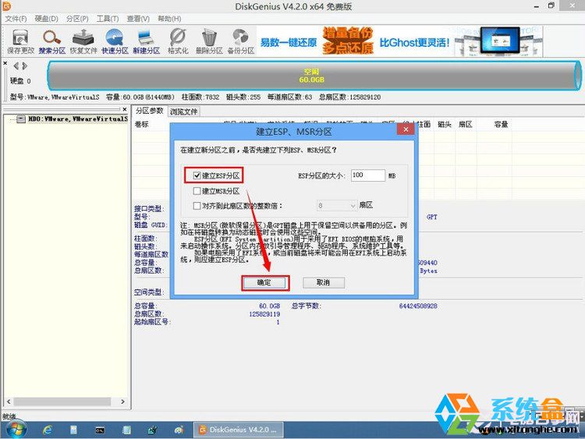Click the free space 60.0GB disk bar
This screenshot has width=585, height=439.
click(x=314, y=76)
